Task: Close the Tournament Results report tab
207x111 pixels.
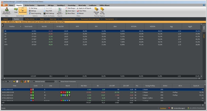Action: point(77,19)
